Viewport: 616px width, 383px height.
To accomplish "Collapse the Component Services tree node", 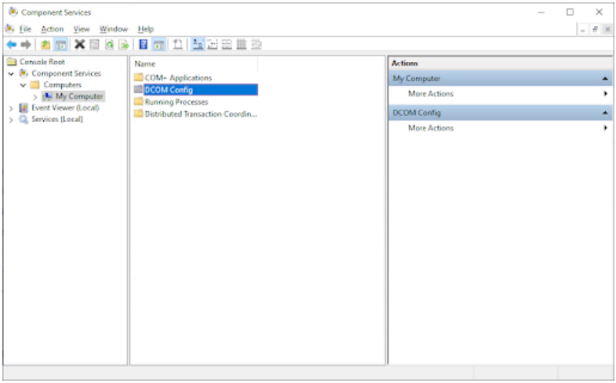I will click(x=11, y=74).
